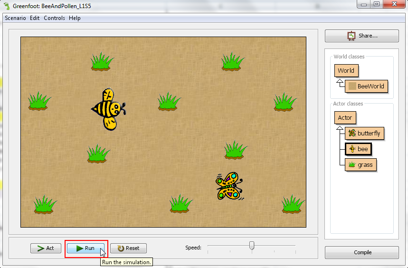Select the World class box
This screenshot has height=268, width=408.
coord(346,70)
